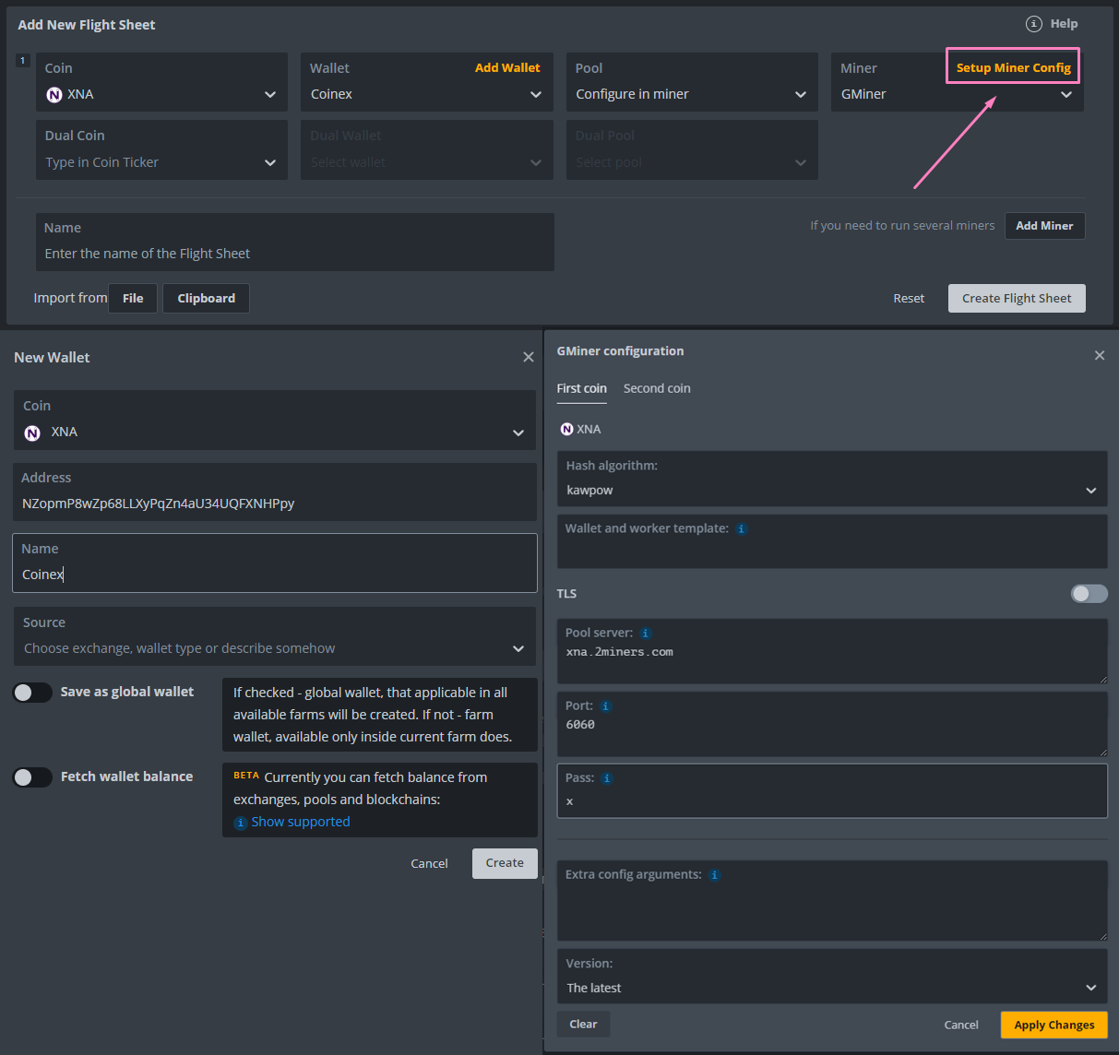Click the Extra config arguments info icon
1119x1055 pixels.
714,874
